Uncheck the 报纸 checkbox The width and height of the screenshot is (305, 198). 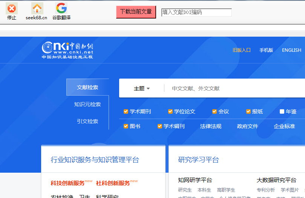coord(248,111)
